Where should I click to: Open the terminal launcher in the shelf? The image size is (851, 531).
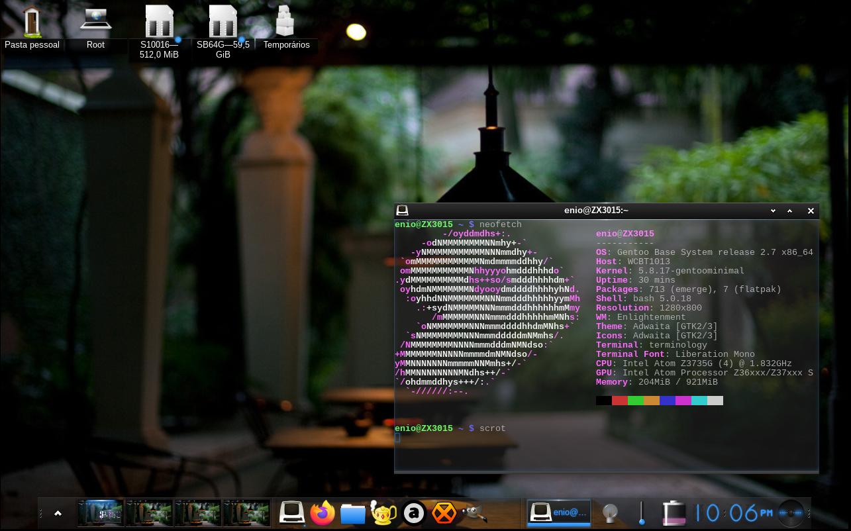[292, 513]
